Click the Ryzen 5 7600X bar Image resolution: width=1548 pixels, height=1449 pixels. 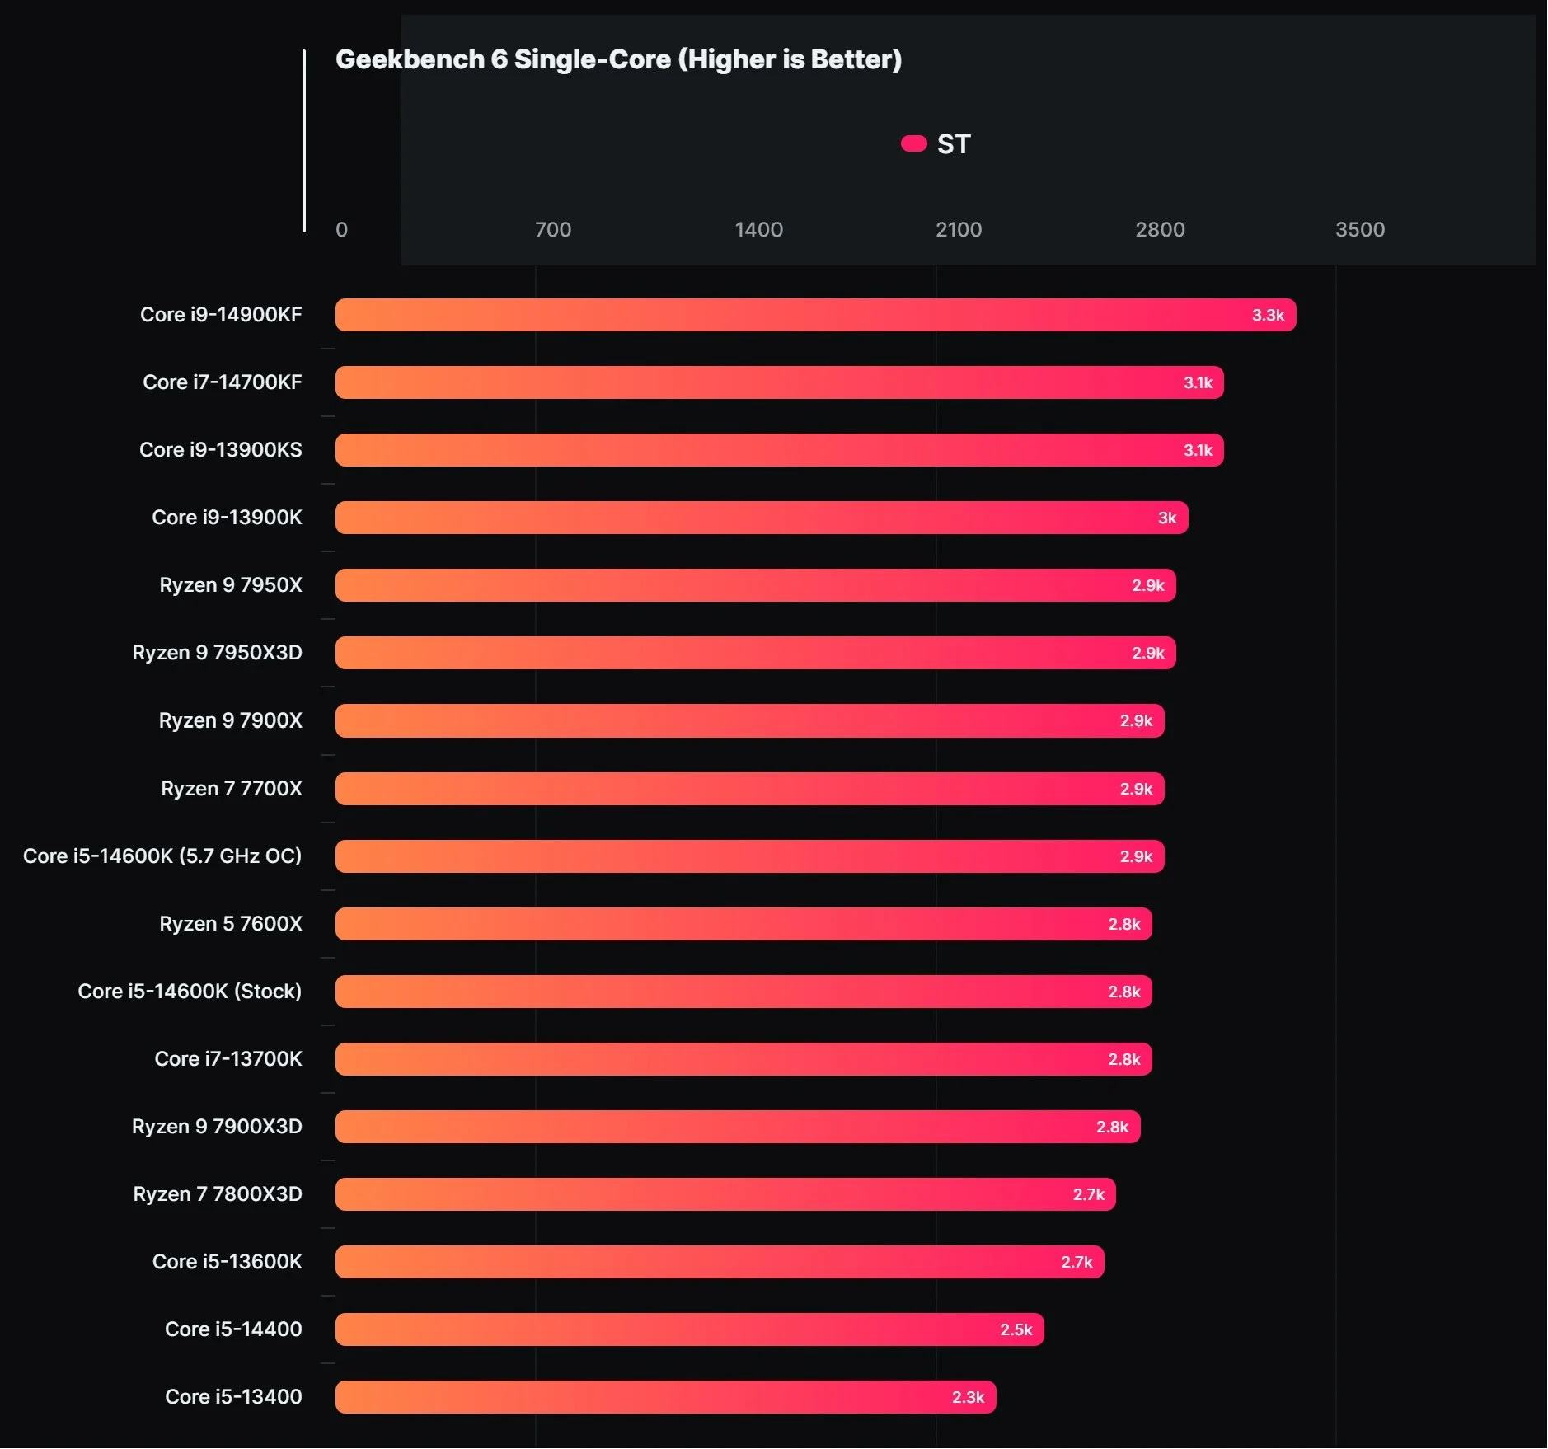(743, 924)
